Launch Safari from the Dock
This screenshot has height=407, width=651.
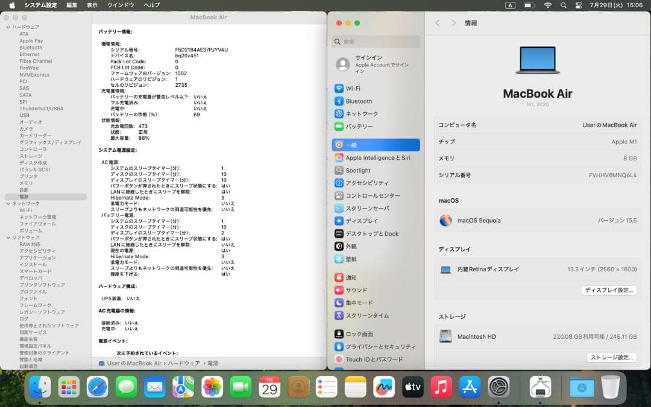[x=97, y=387]
